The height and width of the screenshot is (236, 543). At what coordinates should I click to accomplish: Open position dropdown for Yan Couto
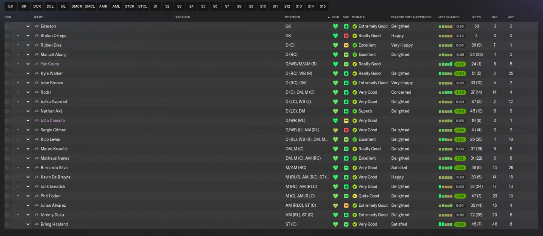click(x=22, y=64)
